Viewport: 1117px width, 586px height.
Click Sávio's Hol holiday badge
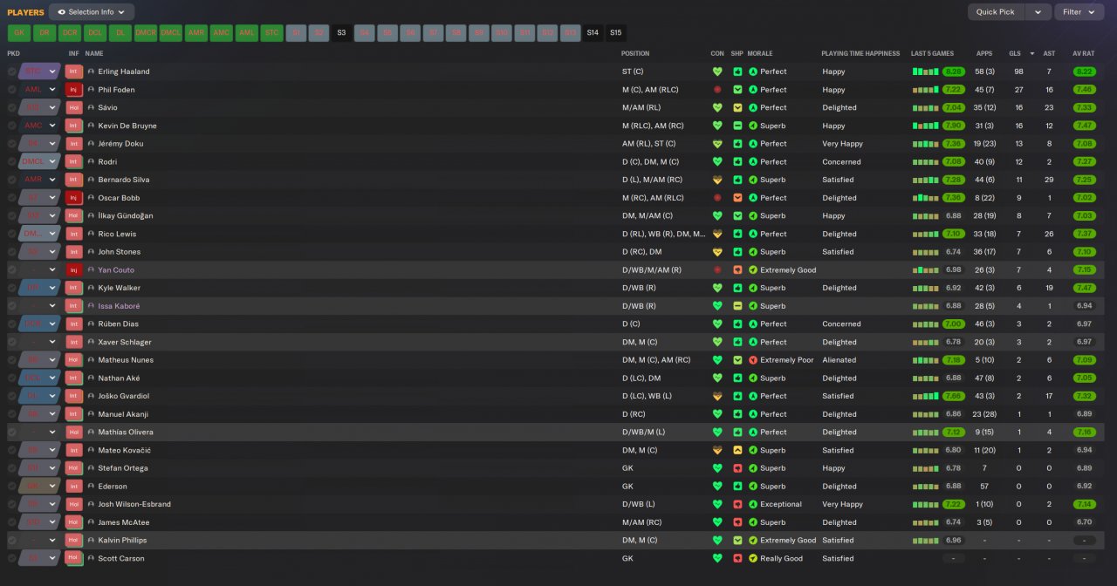pos(74,107)
